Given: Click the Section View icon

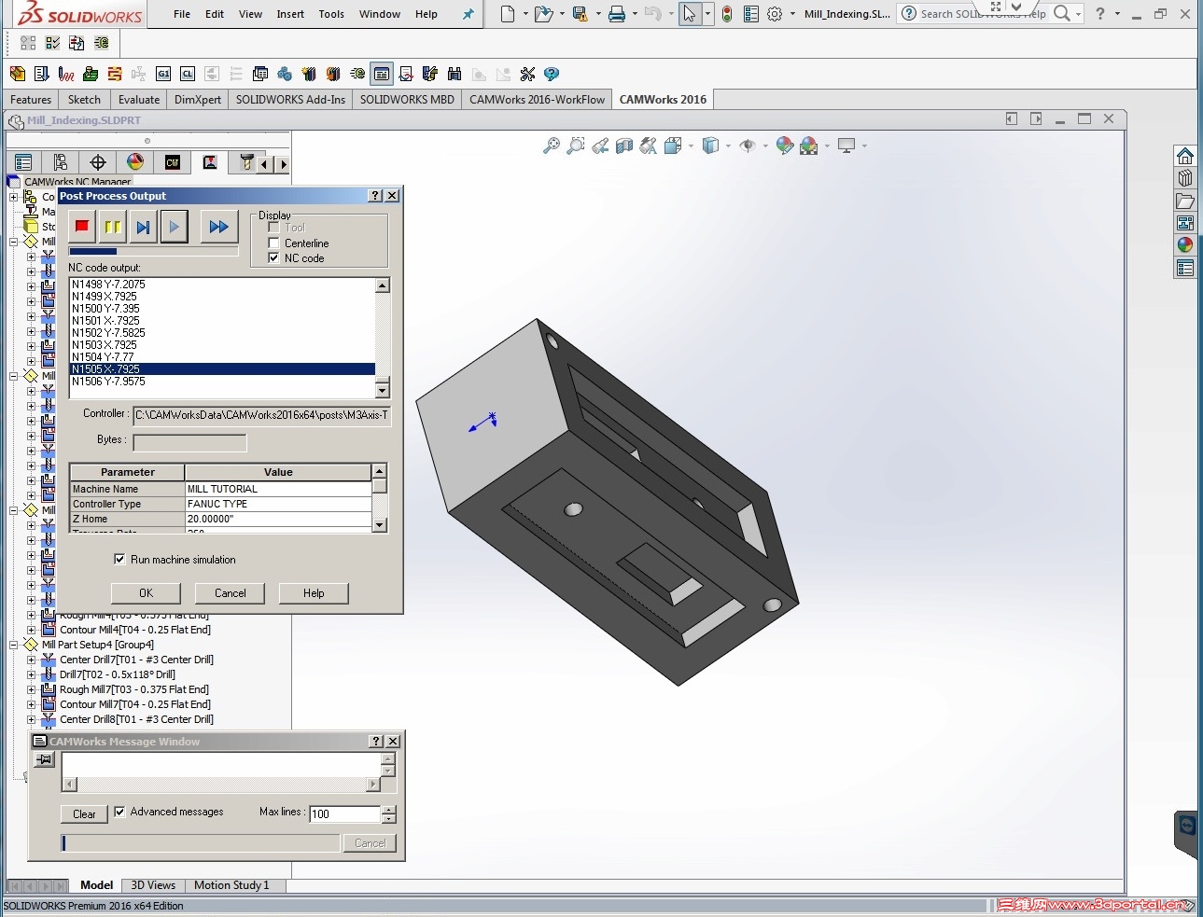Looking at the screenshot, I should pos(624,146).
